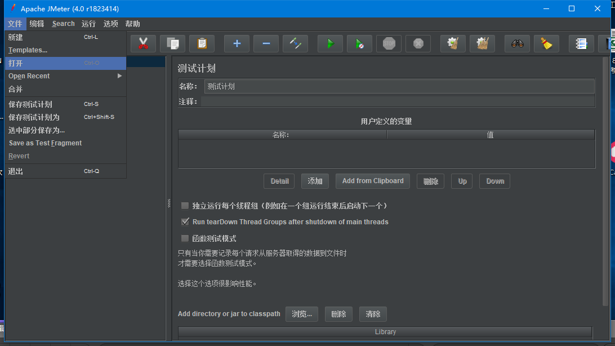Choose 保存测试计划为 menu entry
This screenshot has height=346, width=615.
(x=65, y=117)
